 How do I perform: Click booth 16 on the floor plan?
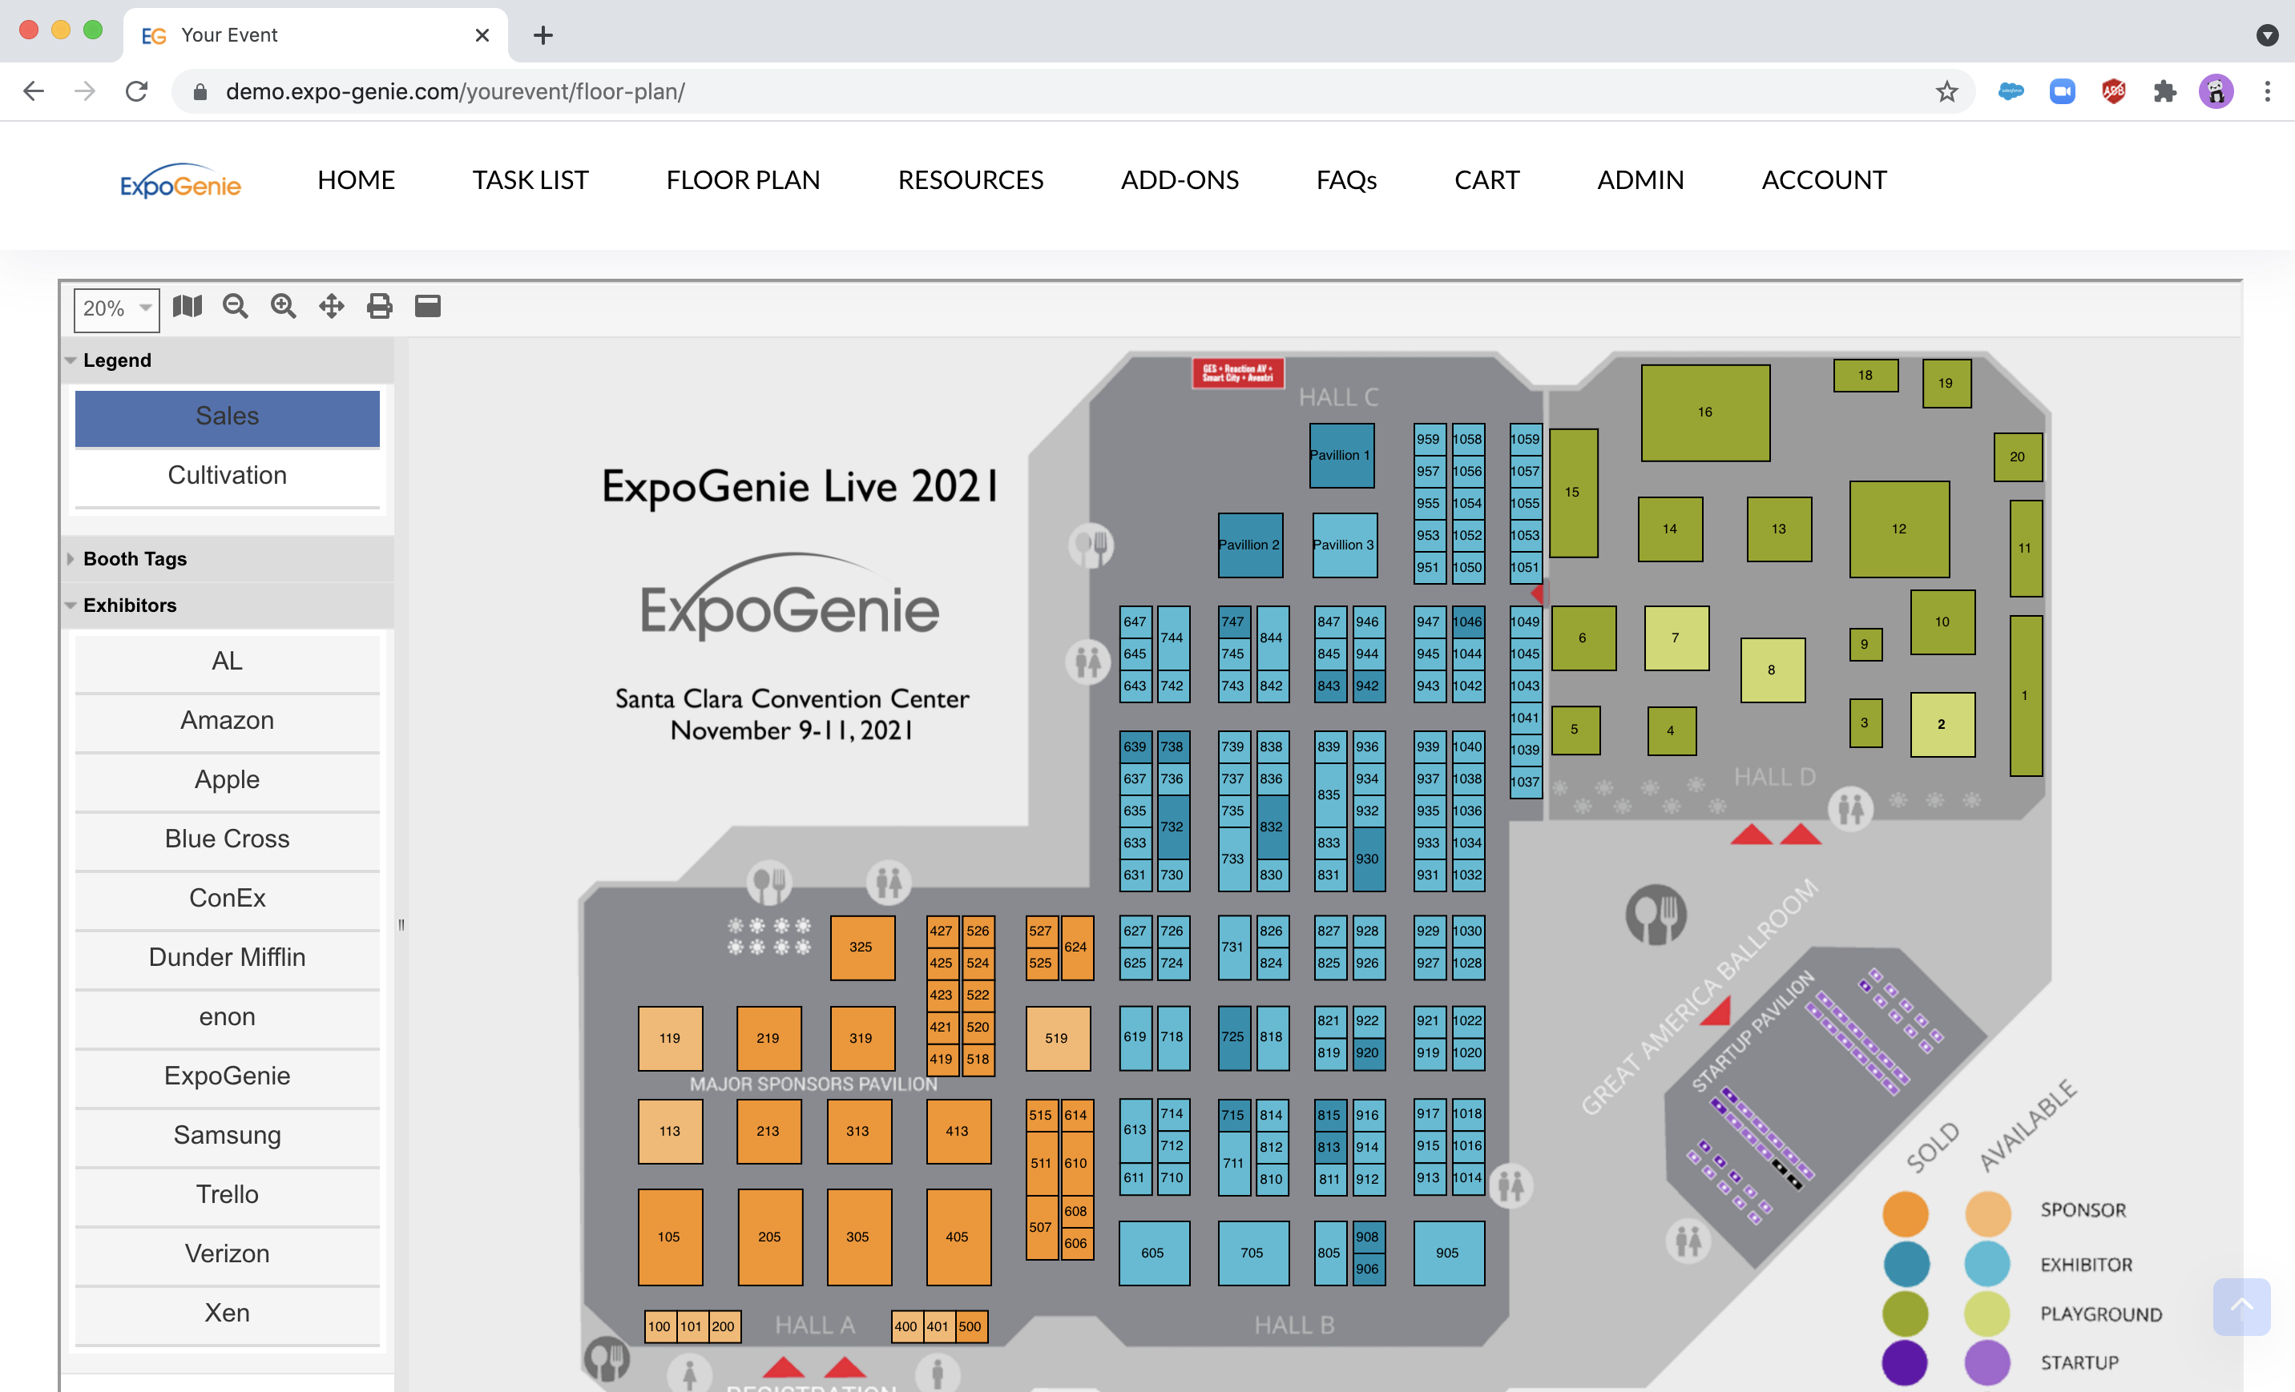[x=1704, y=412]
